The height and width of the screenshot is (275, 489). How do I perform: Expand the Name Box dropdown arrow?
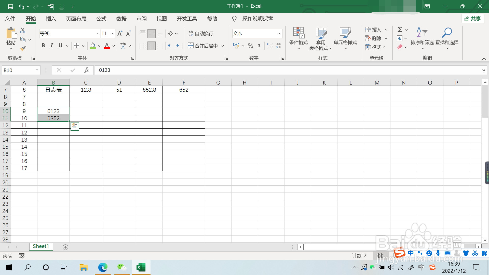[x=37, y=70]
